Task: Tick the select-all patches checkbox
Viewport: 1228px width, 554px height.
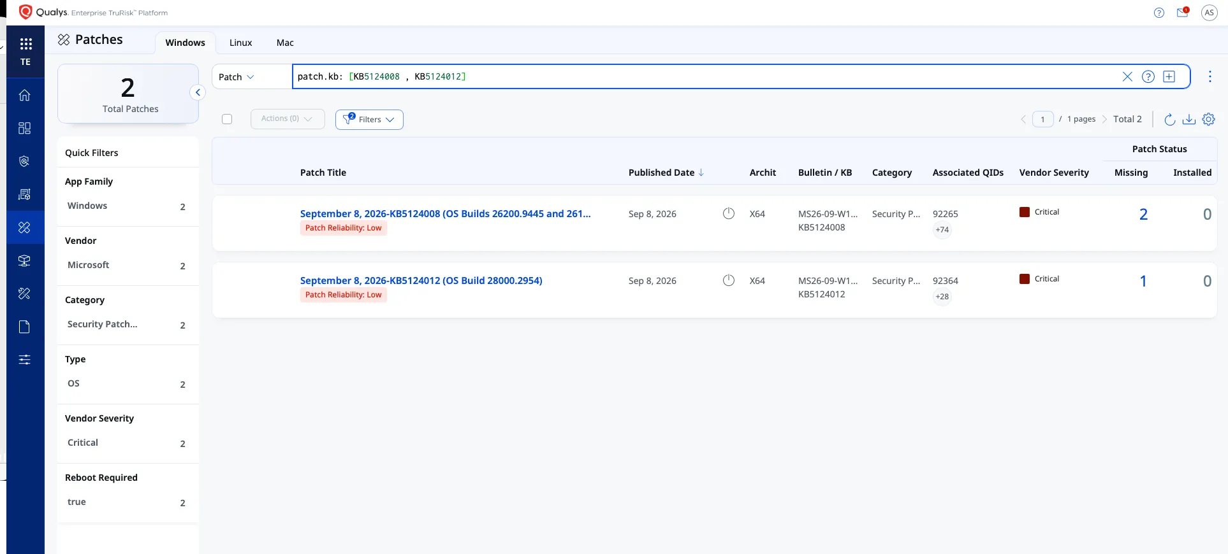Action: pos(227,119)
